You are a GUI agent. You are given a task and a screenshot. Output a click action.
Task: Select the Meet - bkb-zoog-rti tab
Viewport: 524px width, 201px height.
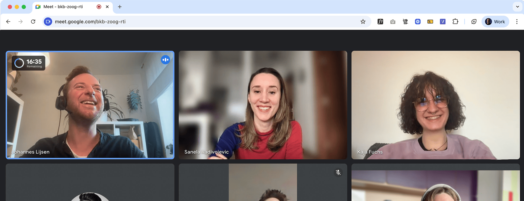point(72,7)
